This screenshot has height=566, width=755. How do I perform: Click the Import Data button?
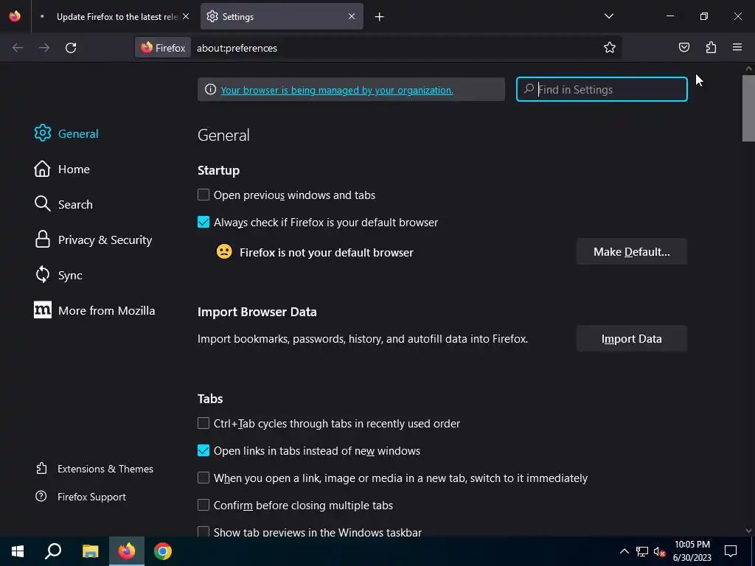[x=631, y=339]
